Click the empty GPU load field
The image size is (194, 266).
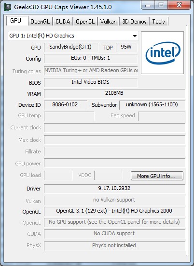pos(58,176)
